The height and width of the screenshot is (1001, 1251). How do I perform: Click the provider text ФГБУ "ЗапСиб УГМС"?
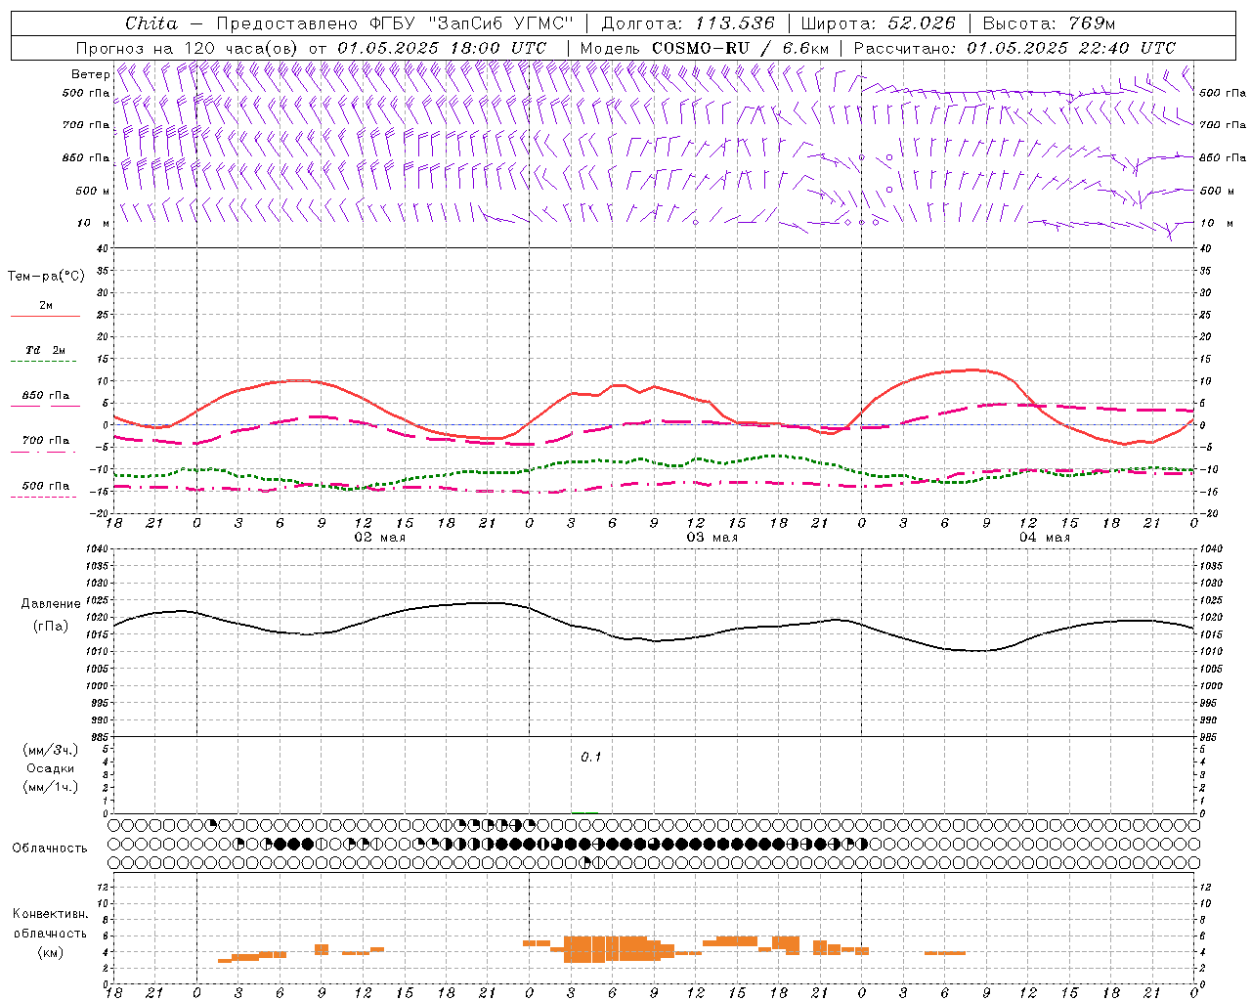(472, 23)
